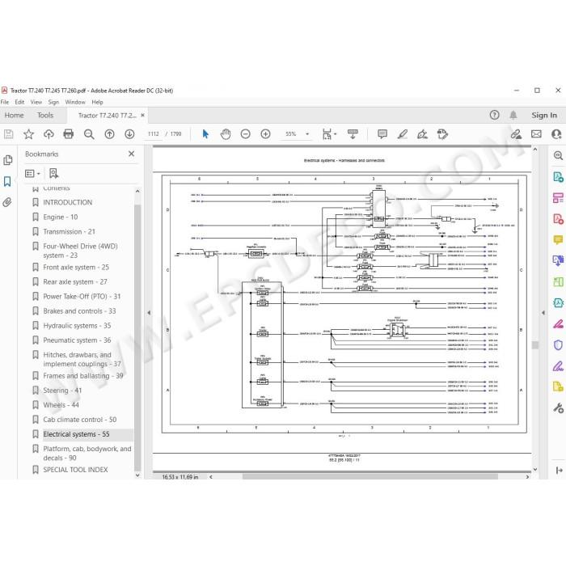
Task: Open the Help menu
Action: tap(97, 102)
